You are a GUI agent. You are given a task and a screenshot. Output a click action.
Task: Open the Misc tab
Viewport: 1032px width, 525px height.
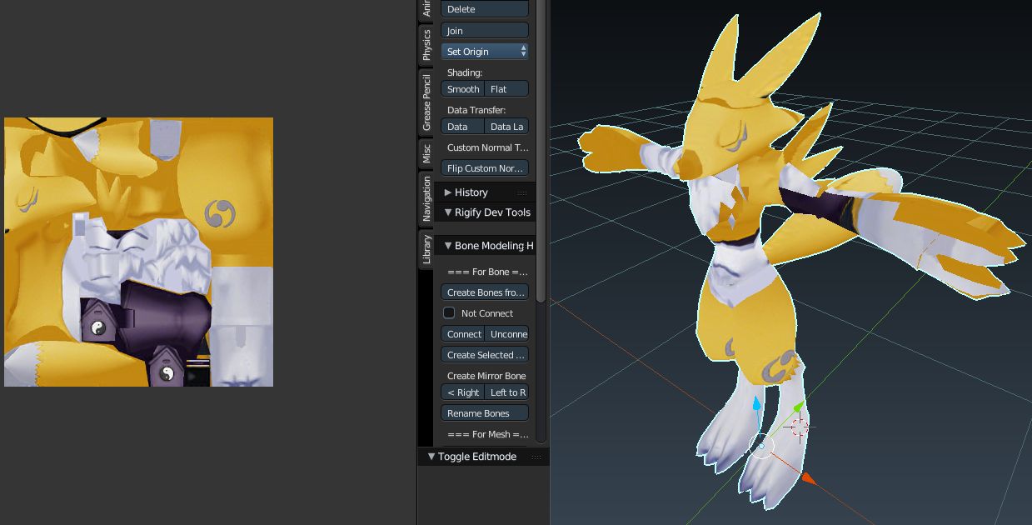426,153
